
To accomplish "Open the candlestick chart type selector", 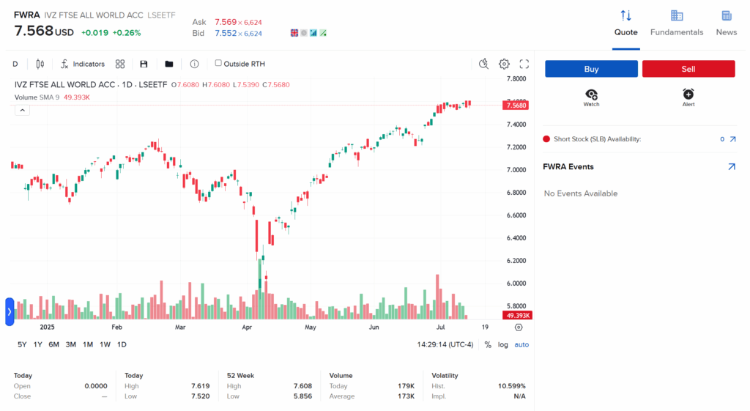I will pyautogui.click(x=40, y=64).
